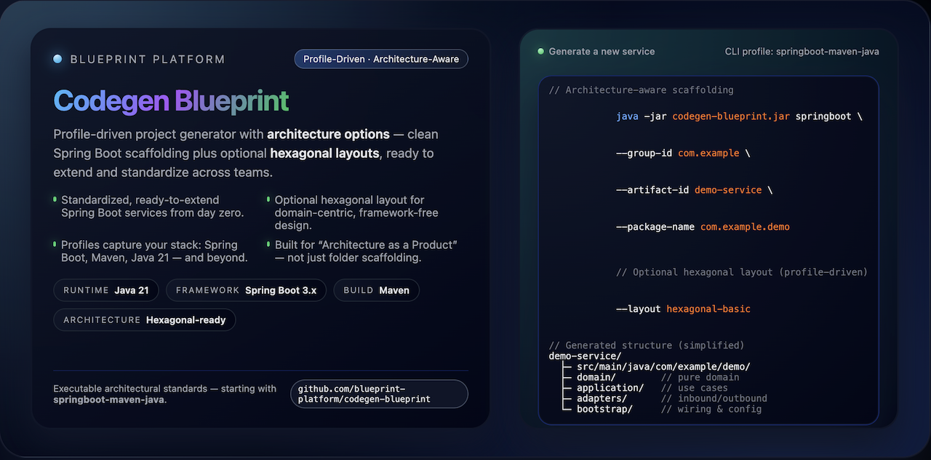
Task: Switch to the Profile-Driven · Architecture-Aware badge
Action: pyautogui.click(x=380, y=58)
